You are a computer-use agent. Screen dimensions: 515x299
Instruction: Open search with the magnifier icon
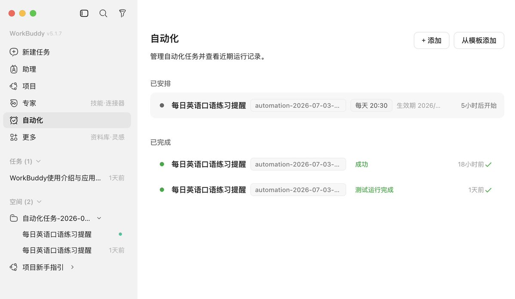(103, 13)
